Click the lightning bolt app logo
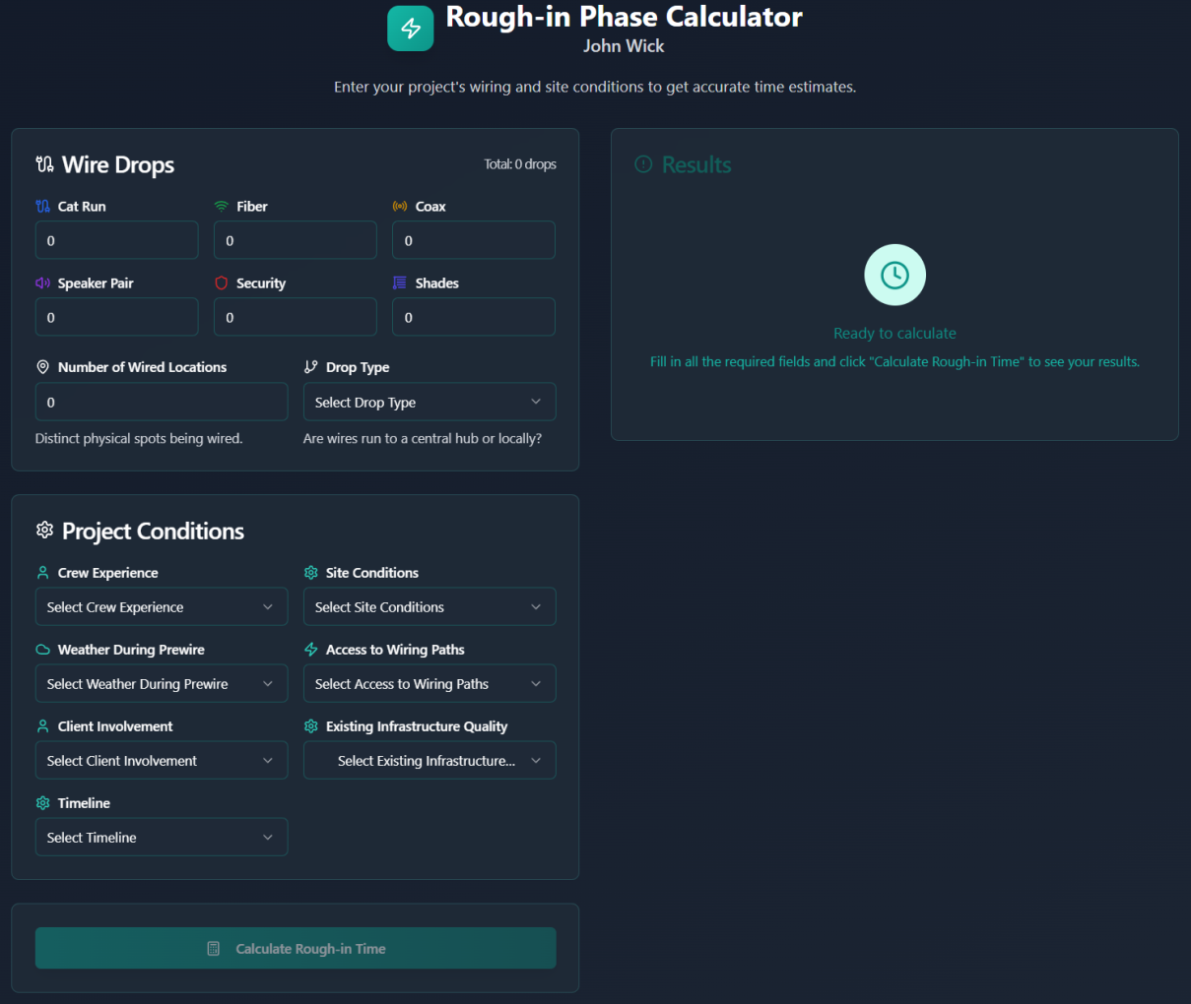 coord(410,28)
